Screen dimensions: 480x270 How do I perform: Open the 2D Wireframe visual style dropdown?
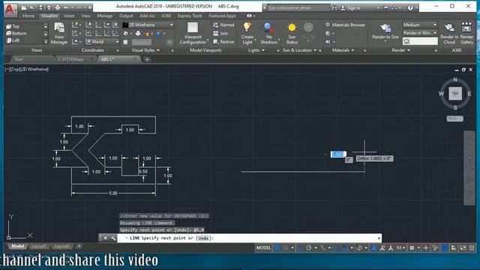148,25
